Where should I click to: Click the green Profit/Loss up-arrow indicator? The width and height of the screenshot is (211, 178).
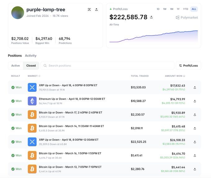110,9
